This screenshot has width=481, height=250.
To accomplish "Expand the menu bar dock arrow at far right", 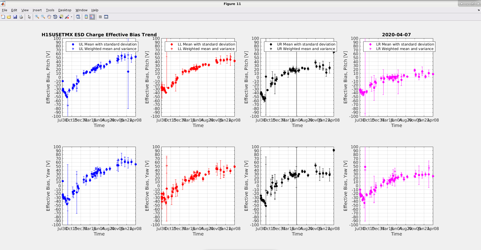I will tap(478, 10).
